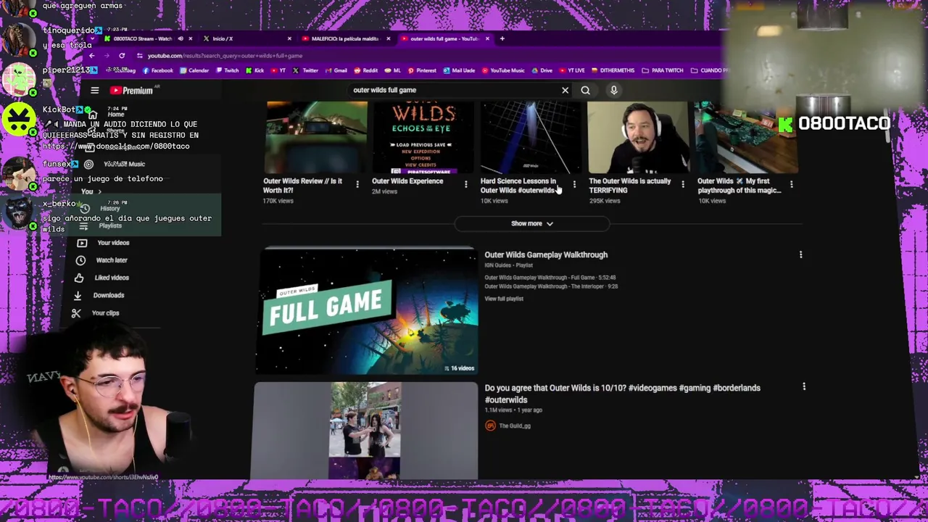Viewport: 928px width, 522px height.
Task: Open options for 'My first playthrough' video
Action: [x=791, y=184]
